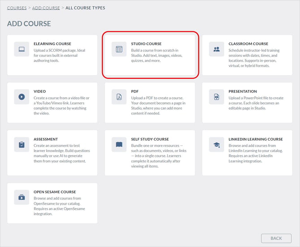Pick the CLASSROOM COURSE title
Image resolution: width=300 pixels, height=247 pixels.
pos(248,43)
